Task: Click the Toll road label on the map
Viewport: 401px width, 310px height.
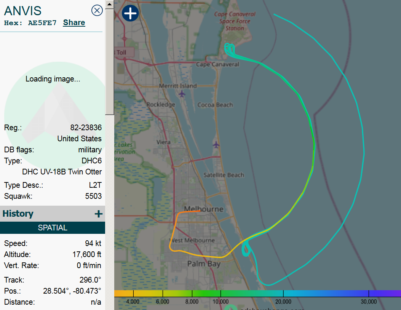Action: pos(121,53)
